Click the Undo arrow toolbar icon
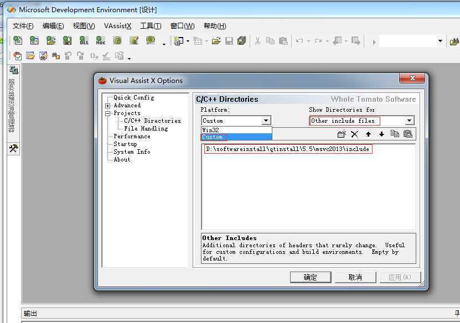Screen dimensions: 460x323 click(x=299, y=41)
